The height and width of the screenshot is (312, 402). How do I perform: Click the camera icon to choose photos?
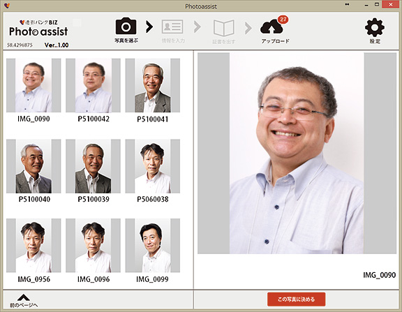(x=126, y=26)
